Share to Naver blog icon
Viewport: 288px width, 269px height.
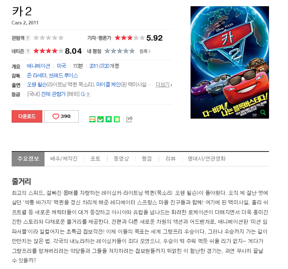(92, 119)
